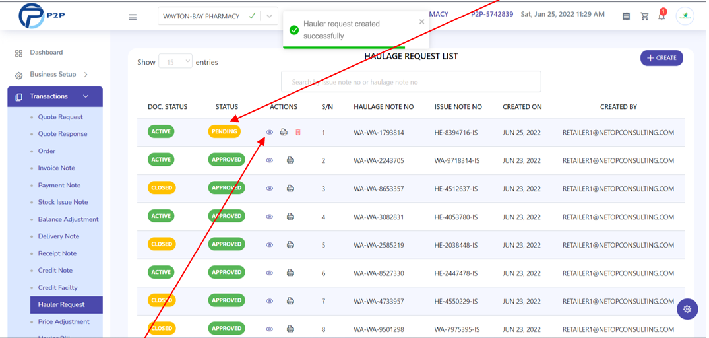View haulage note WA-WA-2243705
Viewport: 709px width, 338px height.
[270, 160]
